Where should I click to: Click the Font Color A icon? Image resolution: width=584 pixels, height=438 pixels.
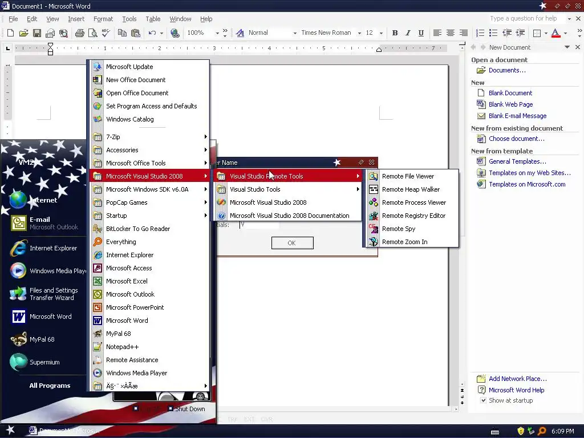(x=555, y=33)
